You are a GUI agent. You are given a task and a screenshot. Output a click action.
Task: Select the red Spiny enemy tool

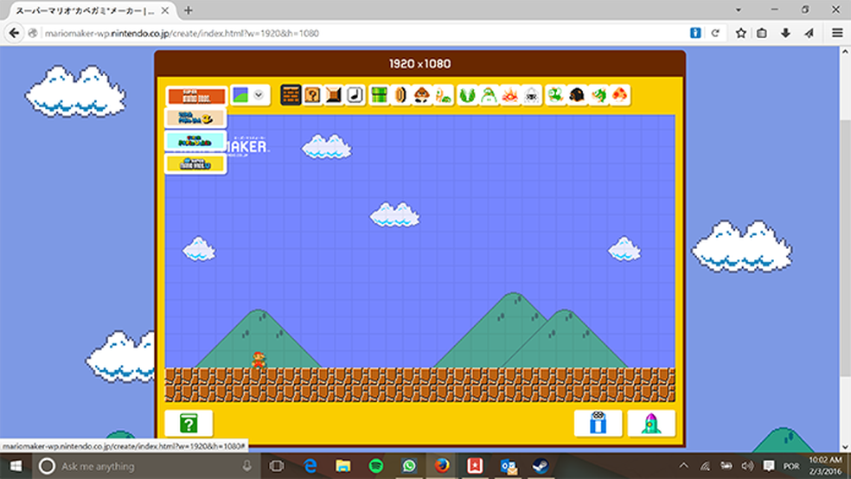tap(510, 95)
